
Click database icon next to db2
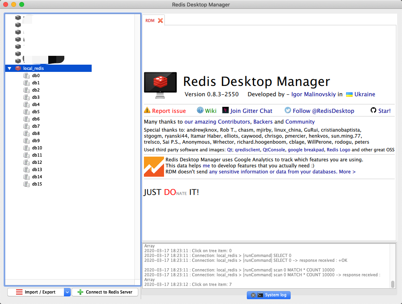pyautogui.click(x=27, y=90)
